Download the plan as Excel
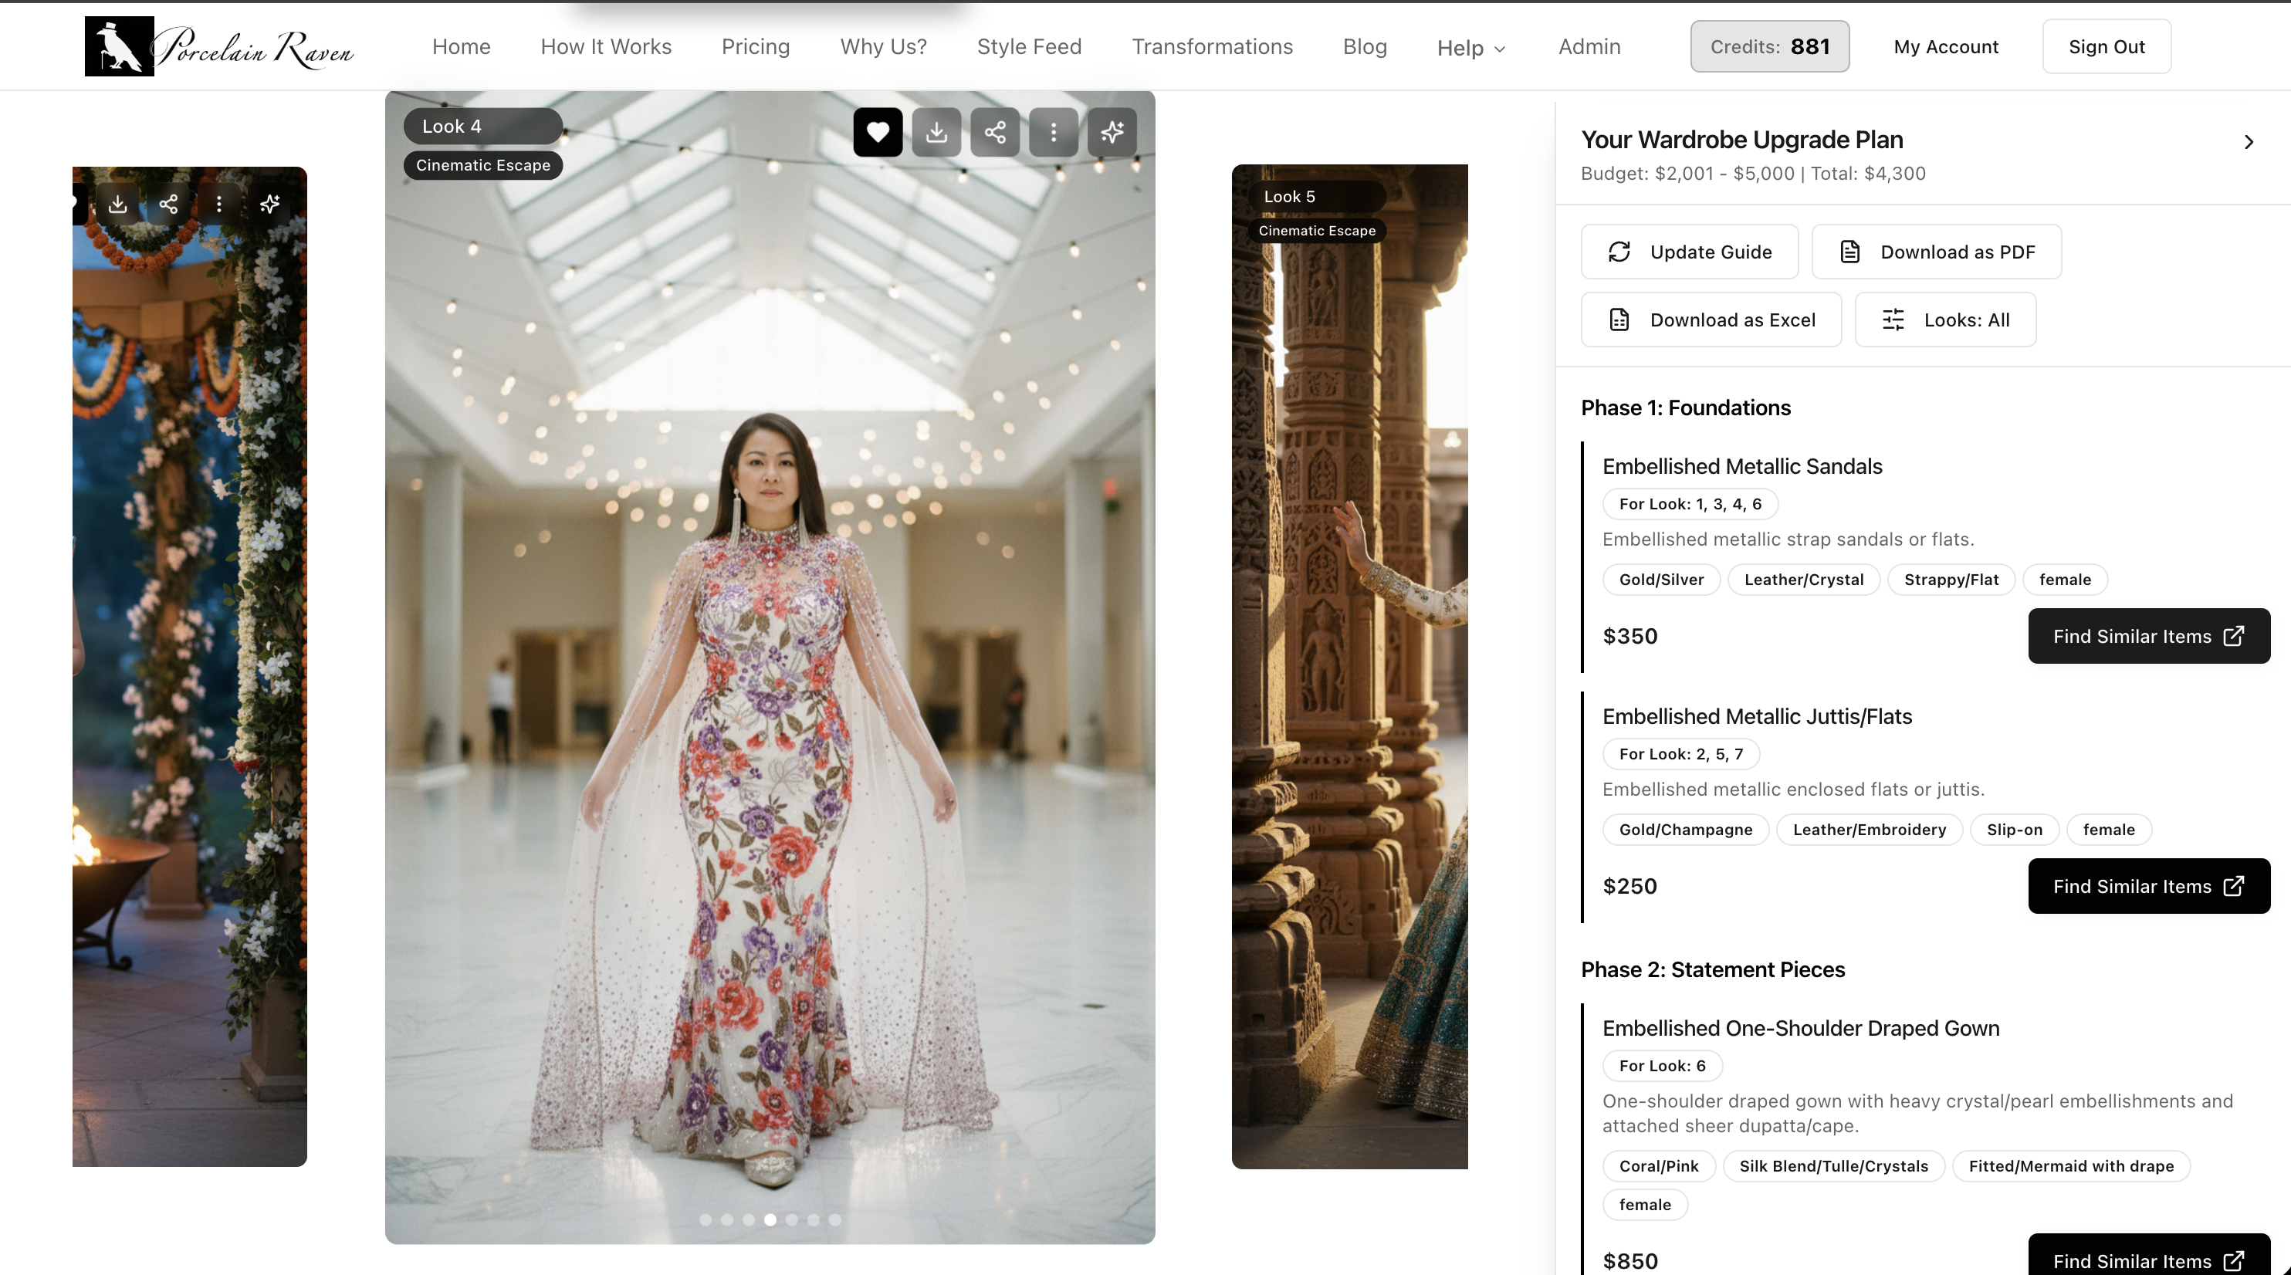 (1711, 320)
